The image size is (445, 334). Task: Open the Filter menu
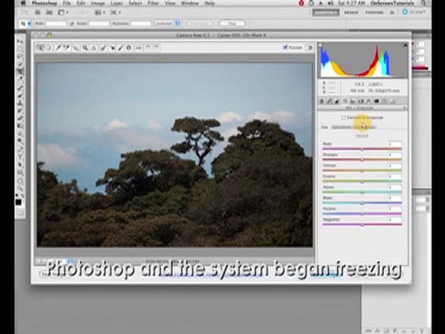(153, 3)
